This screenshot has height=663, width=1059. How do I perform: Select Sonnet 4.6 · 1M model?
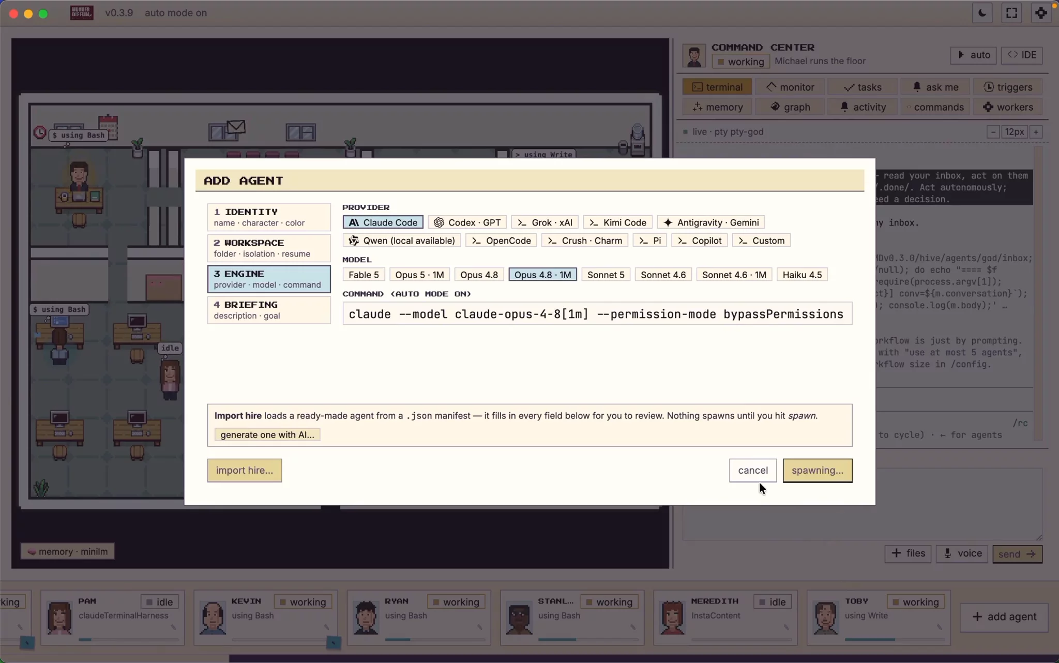pos(734,275)
